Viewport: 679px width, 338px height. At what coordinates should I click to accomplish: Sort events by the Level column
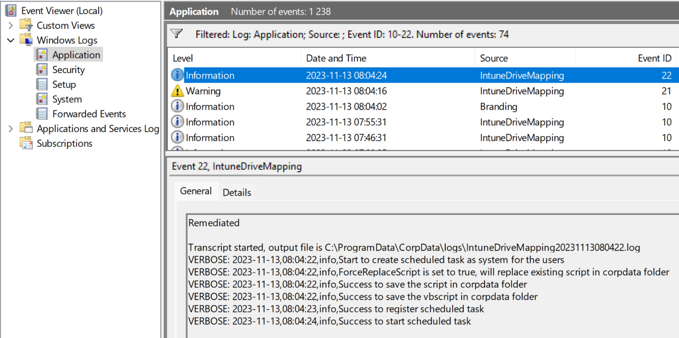tap(182, 58)
